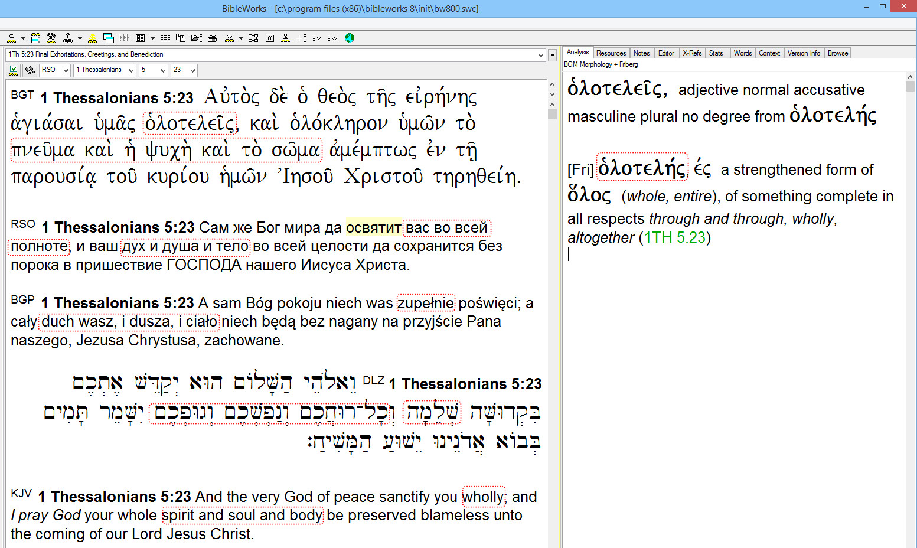Click the floppy disk save icon
Screen dimensions: 917x548
click(x=286, y=38)
